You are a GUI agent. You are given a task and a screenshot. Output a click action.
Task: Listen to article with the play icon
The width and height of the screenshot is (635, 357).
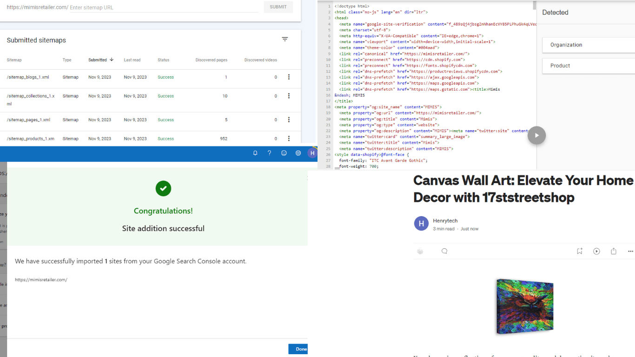(x=596, y=251)
